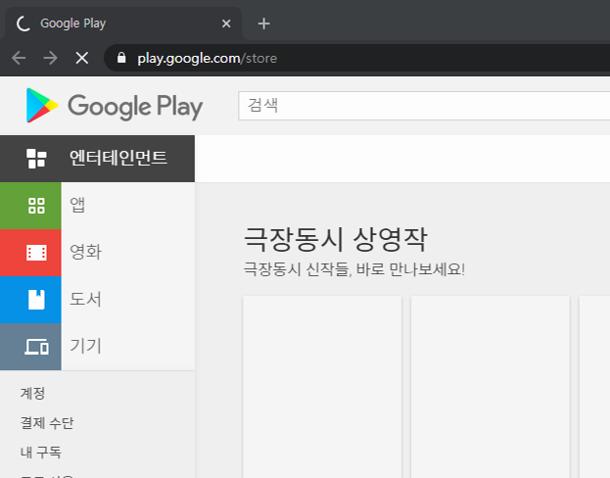Open the 엔터테인먼트 section header
This screenshot has height=478, width=610.
(x=97, y=159)
